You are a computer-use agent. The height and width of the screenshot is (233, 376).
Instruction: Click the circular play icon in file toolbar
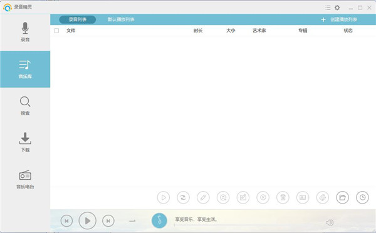[164, 197]
